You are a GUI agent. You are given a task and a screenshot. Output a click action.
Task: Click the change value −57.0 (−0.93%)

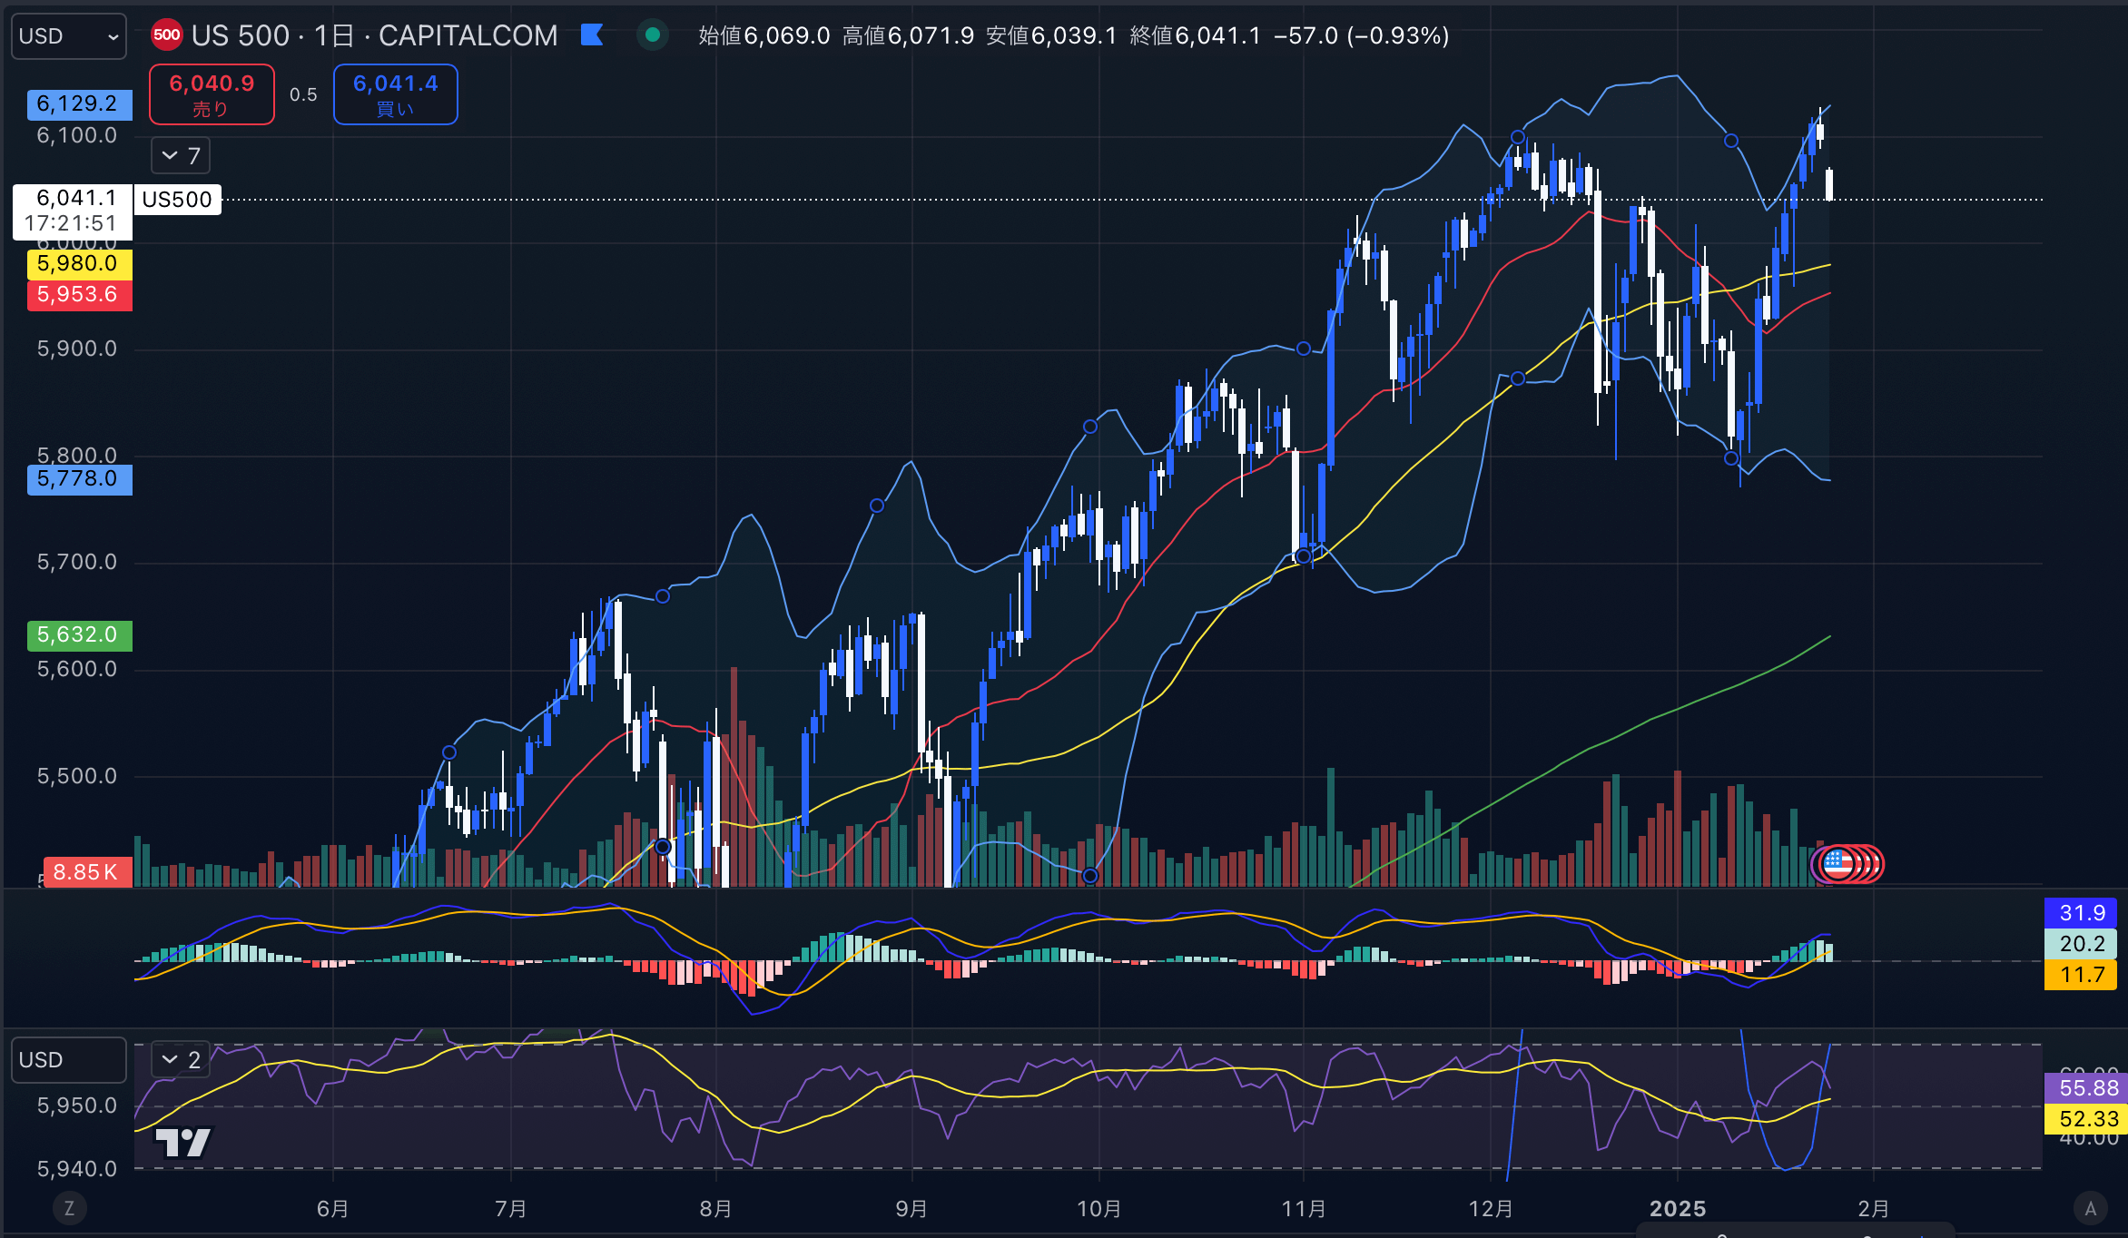tap(1362, 35)
